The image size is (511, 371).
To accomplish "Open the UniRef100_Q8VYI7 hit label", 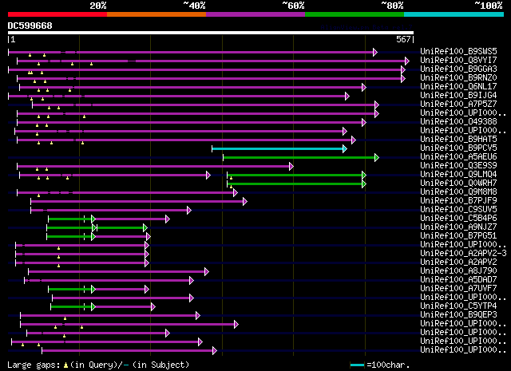I will (x=458, y=60).
